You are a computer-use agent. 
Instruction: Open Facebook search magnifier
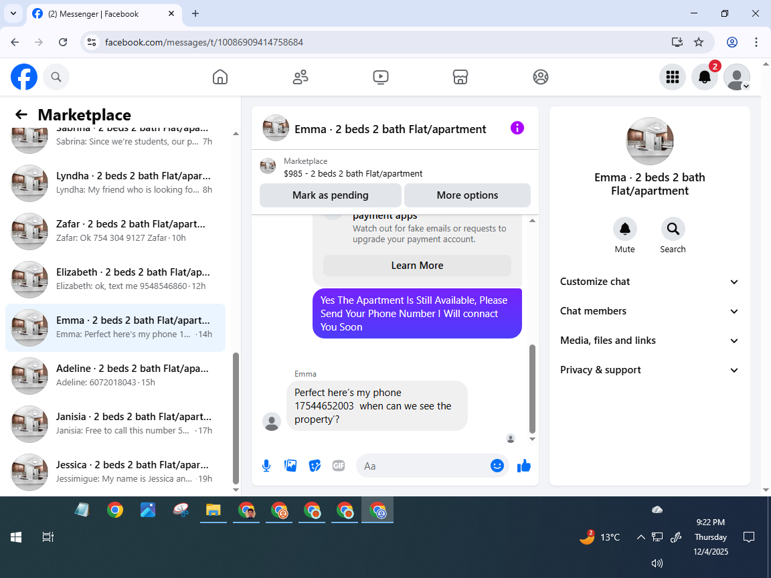pyautogui.click(x=56, y=77)
